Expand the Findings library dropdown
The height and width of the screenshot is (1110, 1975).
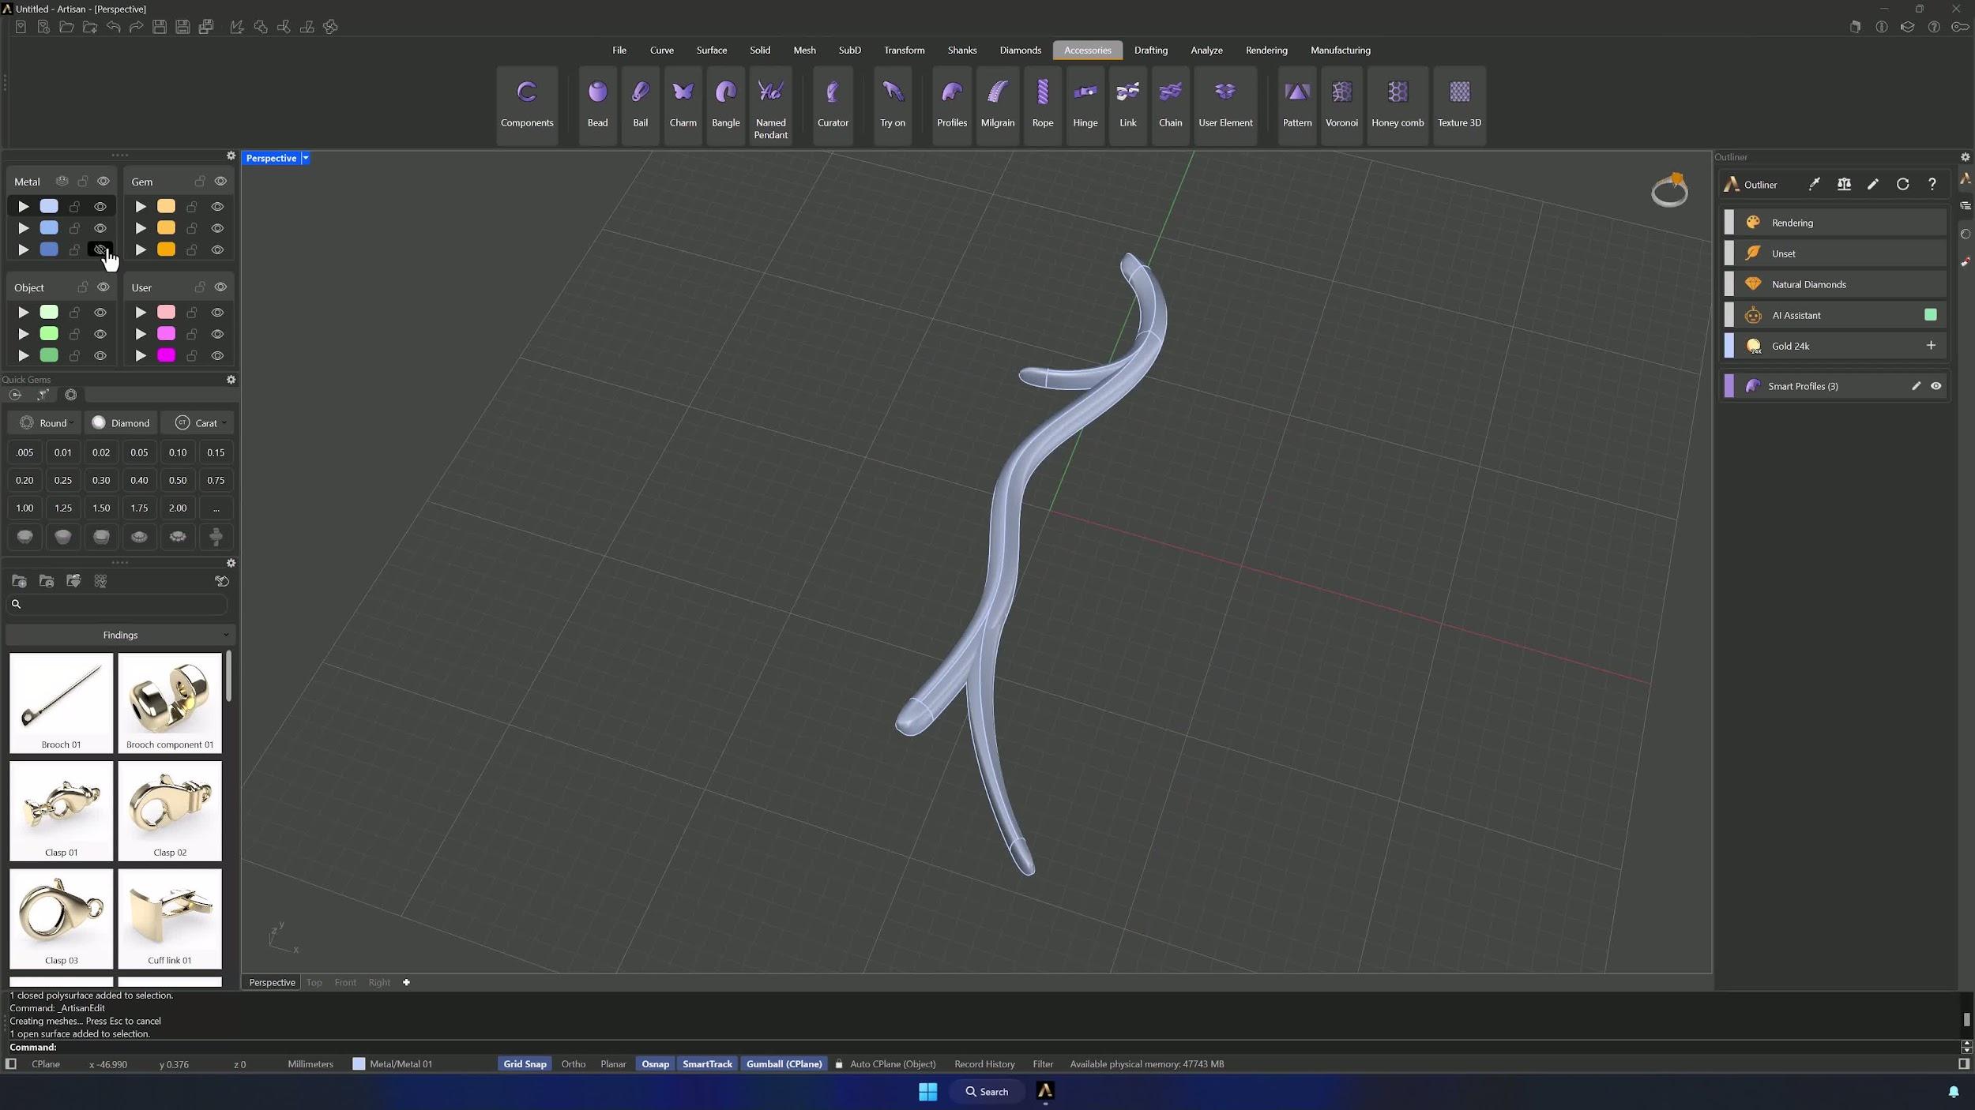(120, 635)
